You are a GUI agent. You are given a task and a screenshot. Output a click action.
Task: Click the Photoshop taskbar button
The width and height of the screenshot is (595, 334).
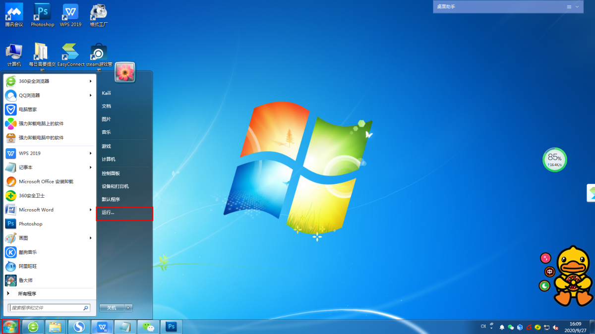point(171,327)
